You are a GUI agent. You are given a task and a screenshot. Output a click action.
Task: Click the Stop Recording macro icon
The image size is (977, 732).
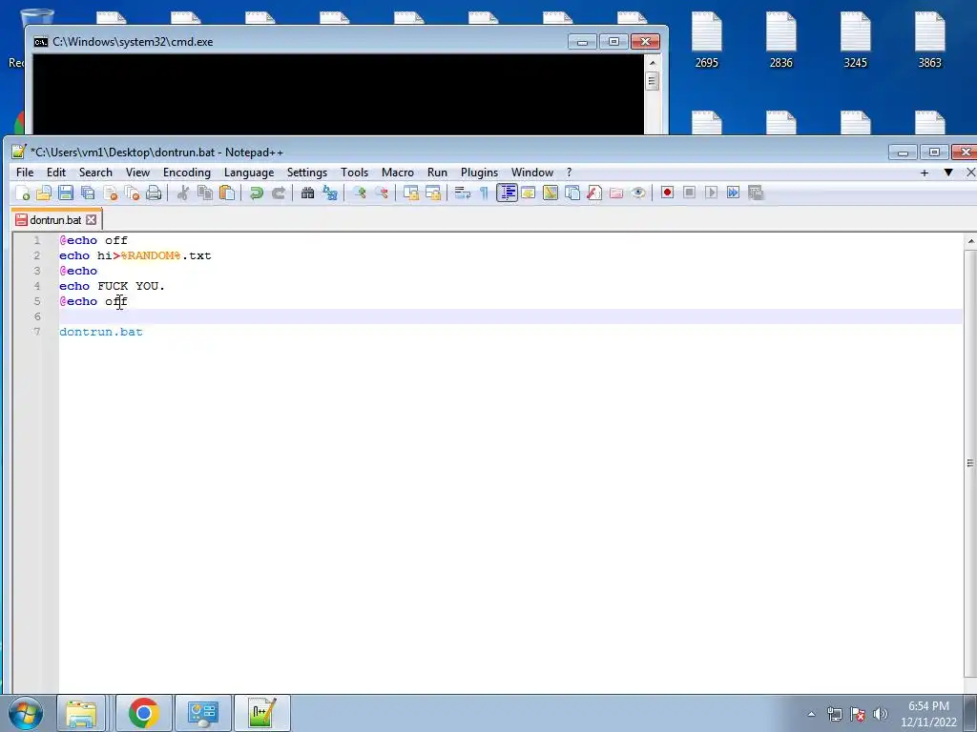(x=689, y=193)
